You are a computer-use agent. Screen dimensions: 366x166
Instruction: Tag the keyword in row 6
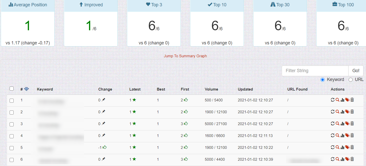[347, 159]
